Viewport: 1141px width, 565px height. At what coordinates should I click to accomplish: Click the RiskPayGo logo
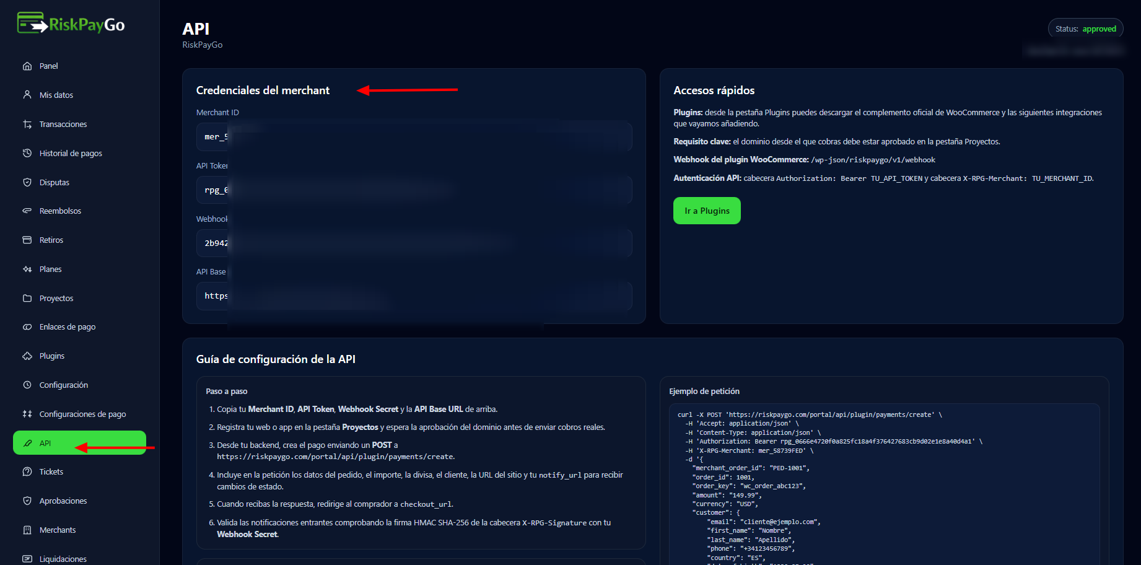coord(71,24)
